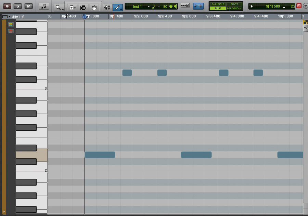Click ruler position 9|2| 000
The height and width of the screenshot is (216, 308).
point(141,16)
